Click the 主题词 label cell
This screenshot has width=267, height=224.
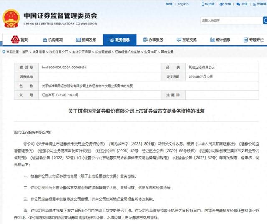click(173, 95)
